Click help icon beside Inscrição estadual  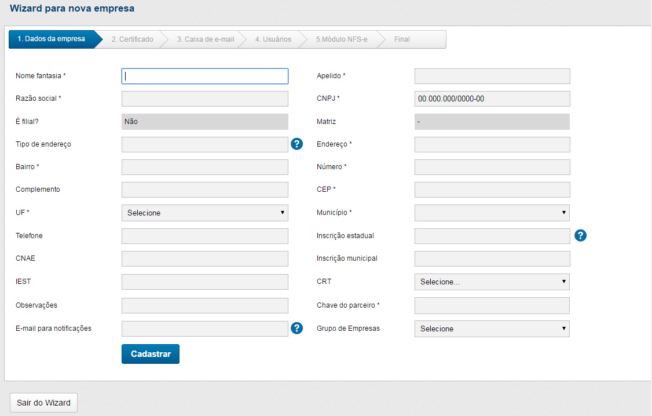581,235
